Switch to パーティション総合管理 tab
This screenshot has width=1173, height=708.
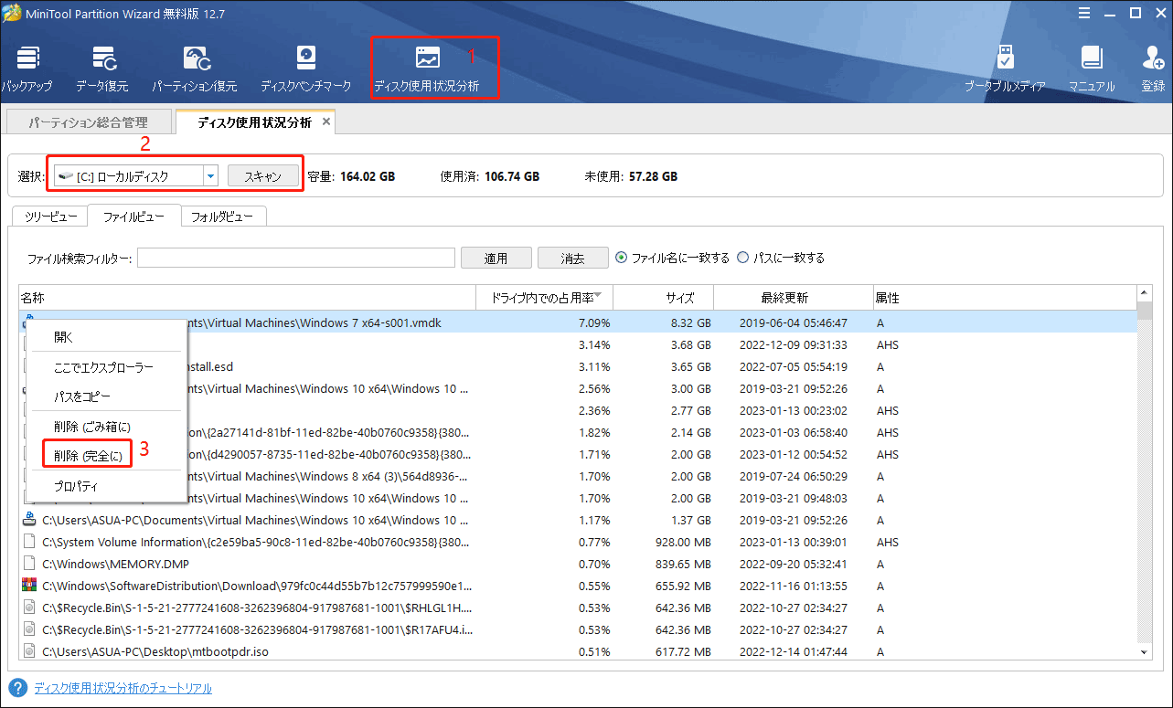(x=89, y=121)
